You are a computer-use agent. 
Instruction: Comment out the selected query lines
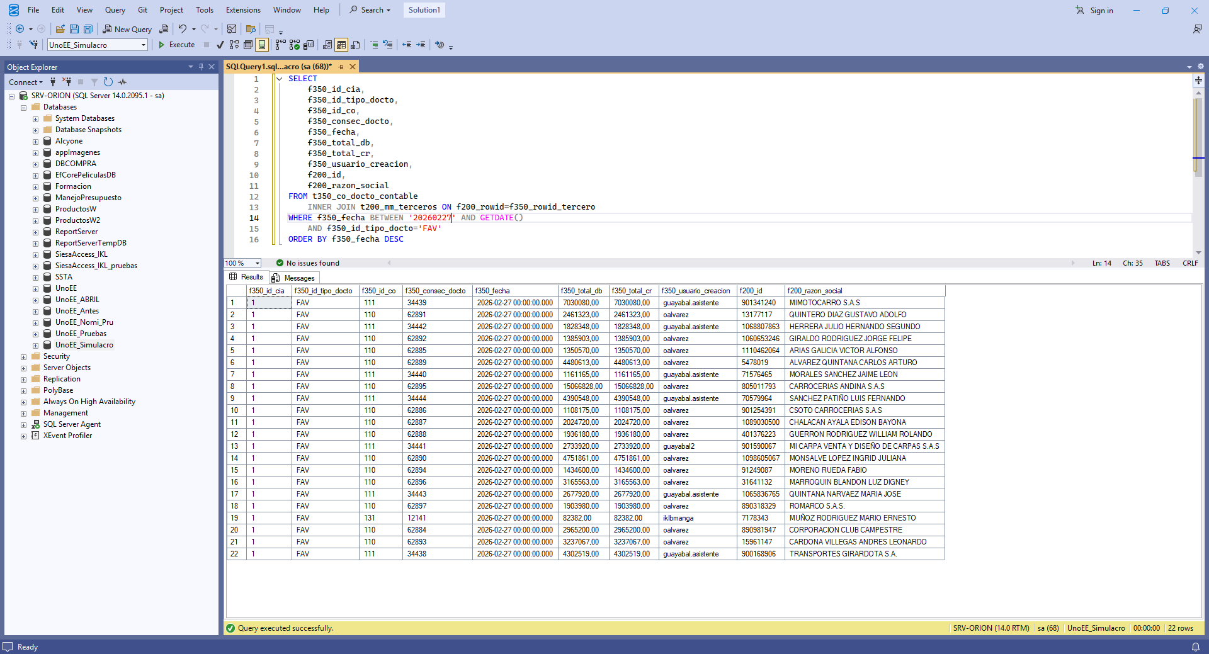[x=374, y=45]
